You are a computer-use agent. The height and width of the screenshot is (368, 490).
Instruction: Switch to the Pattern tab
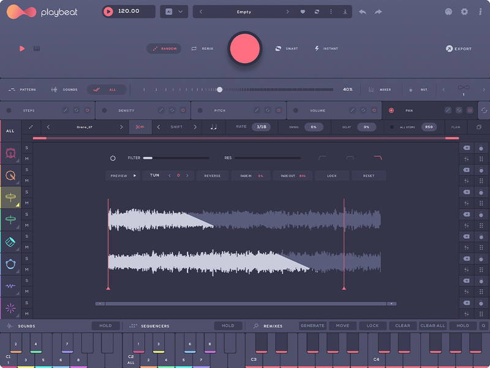pyautogui.click(x=22, y=90)
